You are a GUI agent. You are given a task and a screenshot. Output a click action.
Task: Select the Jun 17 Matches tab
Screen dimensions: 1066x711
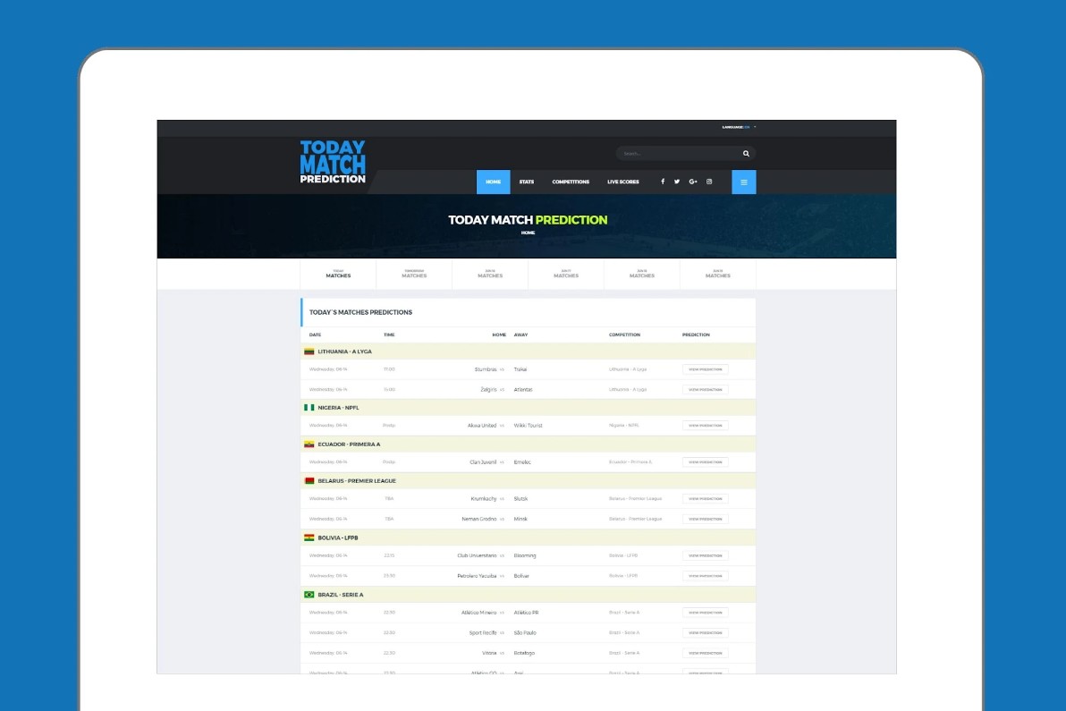tap(566, 274)
